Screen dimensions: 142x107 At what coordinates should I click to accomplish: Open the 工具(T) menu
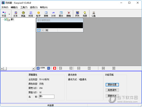coord(24,7)
